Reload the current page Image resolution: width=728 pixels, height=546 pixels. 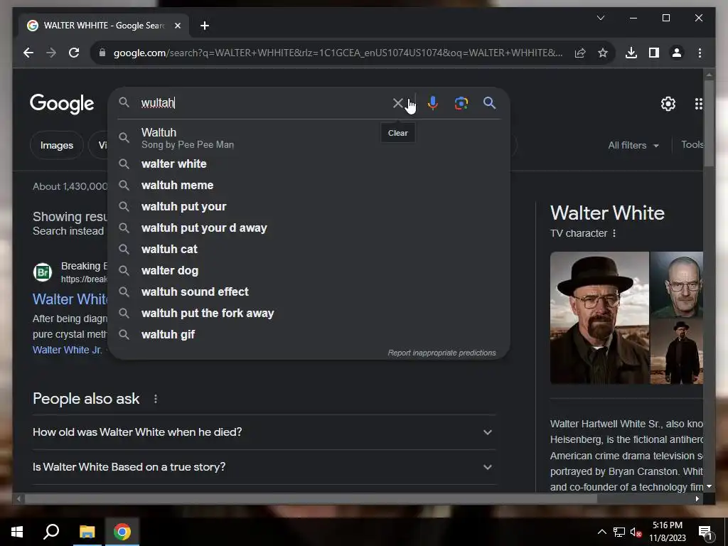74,53
